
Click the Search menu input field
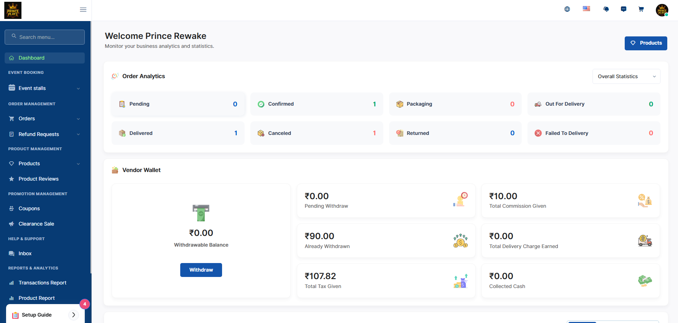pyautogui.click(x=45, y=37)
